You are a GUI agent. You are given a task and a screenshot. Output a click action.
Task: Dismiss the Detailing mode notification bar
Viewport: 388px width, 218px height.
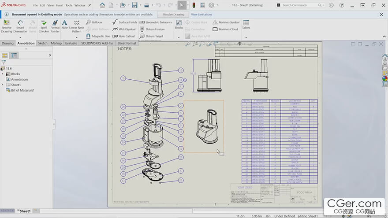coord(381,15)
